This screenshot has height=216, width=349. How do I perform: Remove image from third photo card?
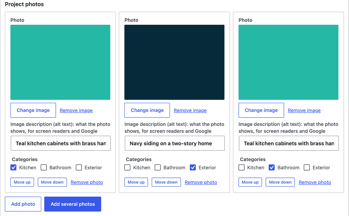click(x=304, y=110)
